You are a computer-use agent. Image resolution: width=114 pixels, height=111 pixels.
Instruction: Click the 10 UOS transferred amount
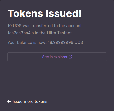coord(14,26)
